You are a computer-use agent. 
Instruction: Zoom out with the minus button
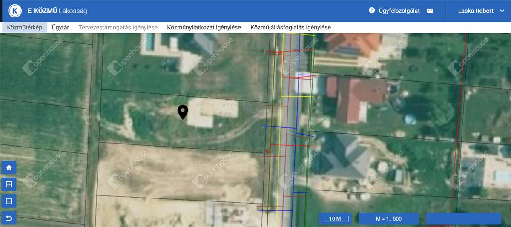(9, 201)
